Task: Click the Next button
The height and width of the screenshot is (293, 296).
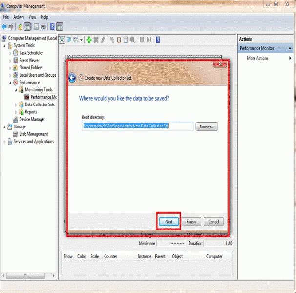Action: coord(169,221)
